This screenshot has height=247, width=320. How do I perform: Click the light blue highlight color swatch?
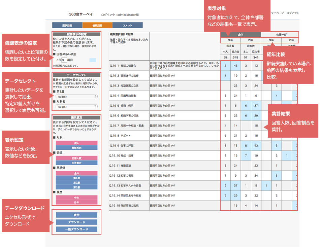(93, 60)
